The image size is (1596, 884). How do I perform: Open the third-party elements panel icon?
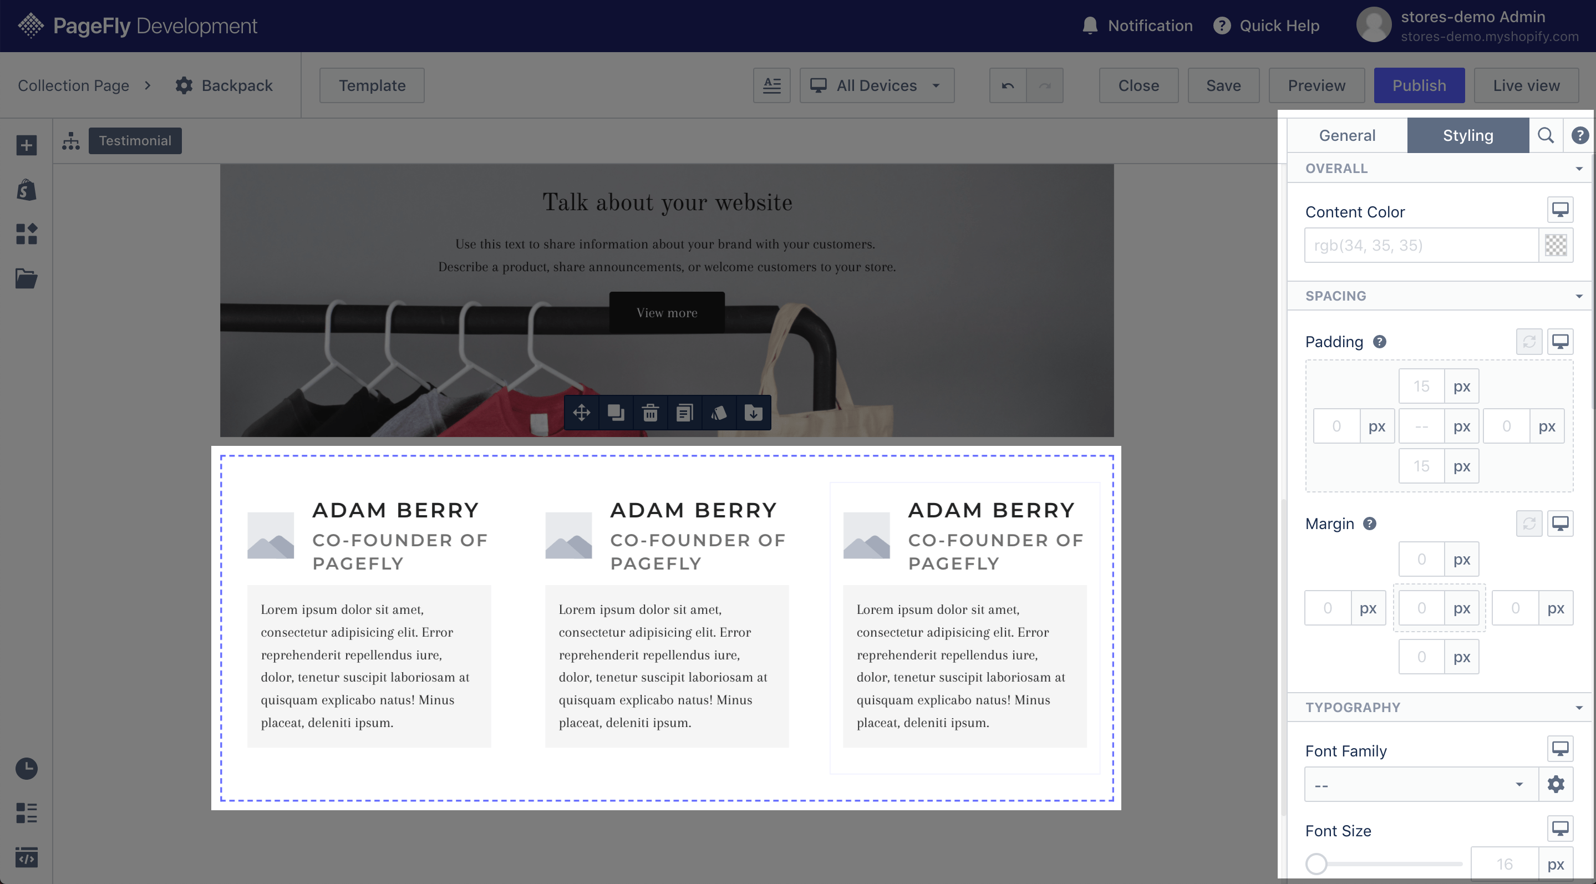point(26,234)
